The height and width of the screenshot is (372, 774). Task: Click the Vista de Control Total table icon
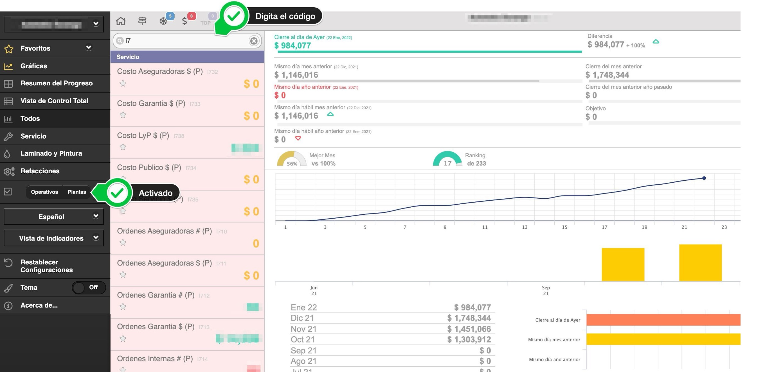click(x=8, y=101)
